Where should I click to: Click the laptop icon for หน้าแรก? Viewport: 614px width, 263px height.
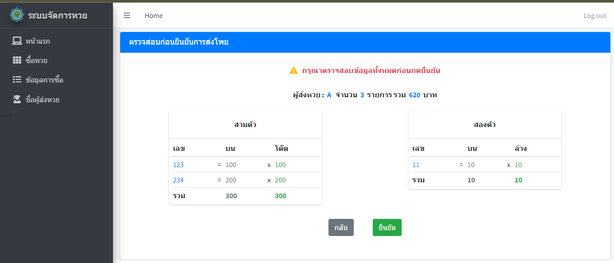click(x=17, y=41)
